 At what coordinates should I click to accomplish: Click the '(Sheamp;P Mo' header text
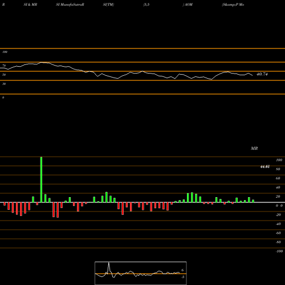(x=233, y=5)
